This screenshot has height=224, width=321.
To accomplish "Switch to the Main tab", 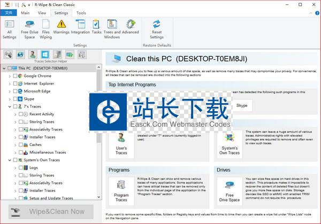I will [x=25, y=13].
